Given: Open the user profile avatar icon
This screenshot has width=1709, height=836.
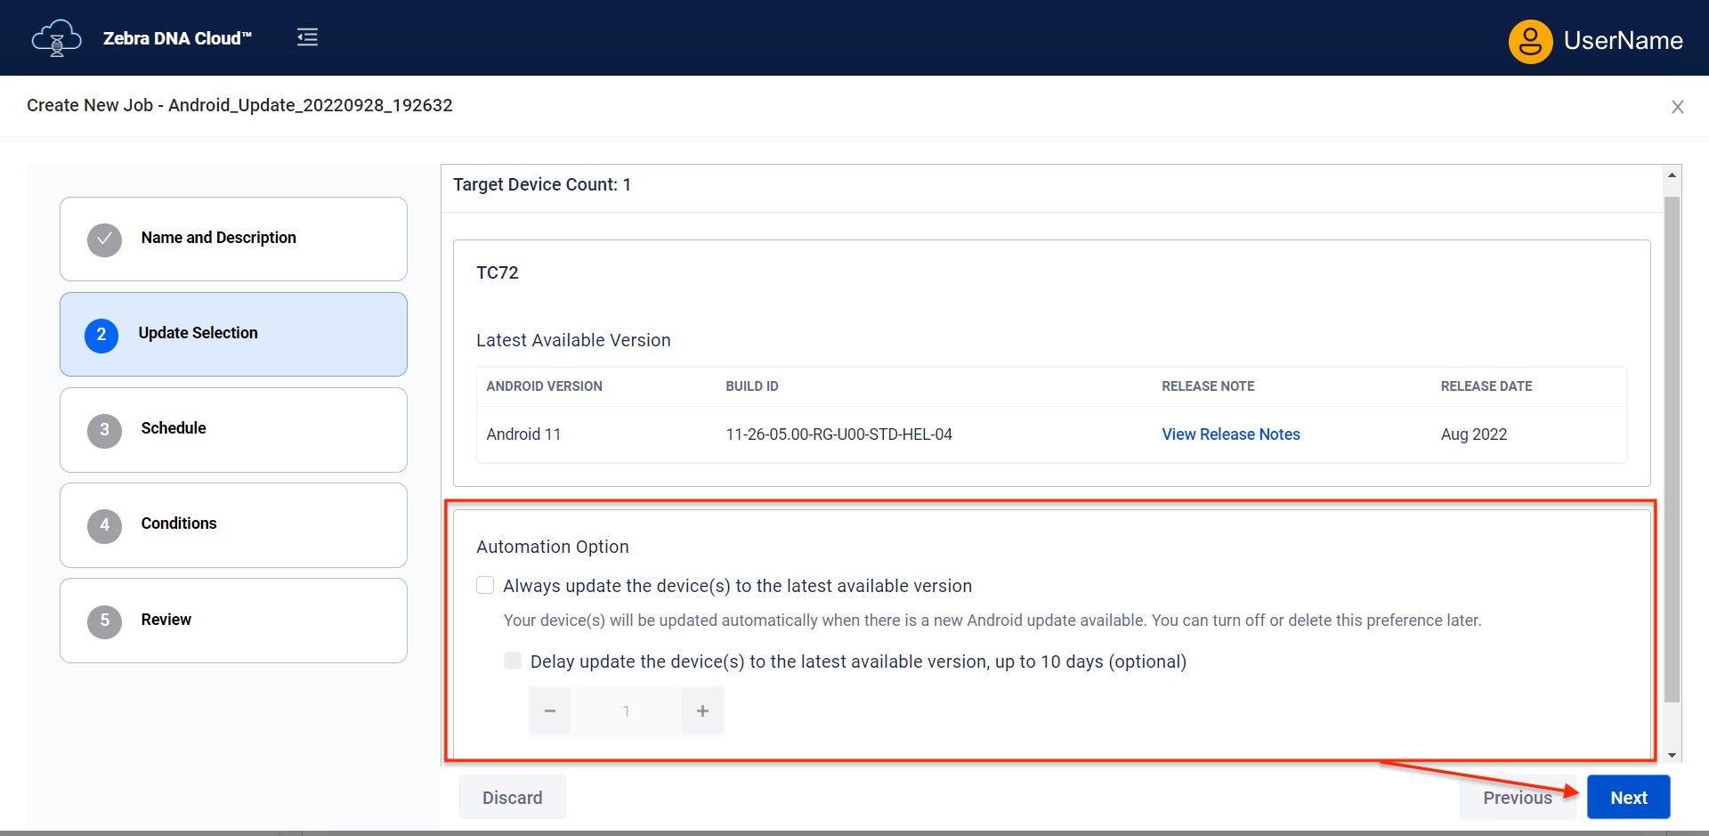Looking at the screenshot, I should [1530, 41].
